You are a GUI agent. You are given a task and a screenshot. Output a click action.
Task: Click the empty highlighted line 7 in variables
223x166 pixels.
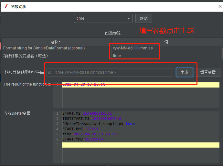(x=141, y=145)
